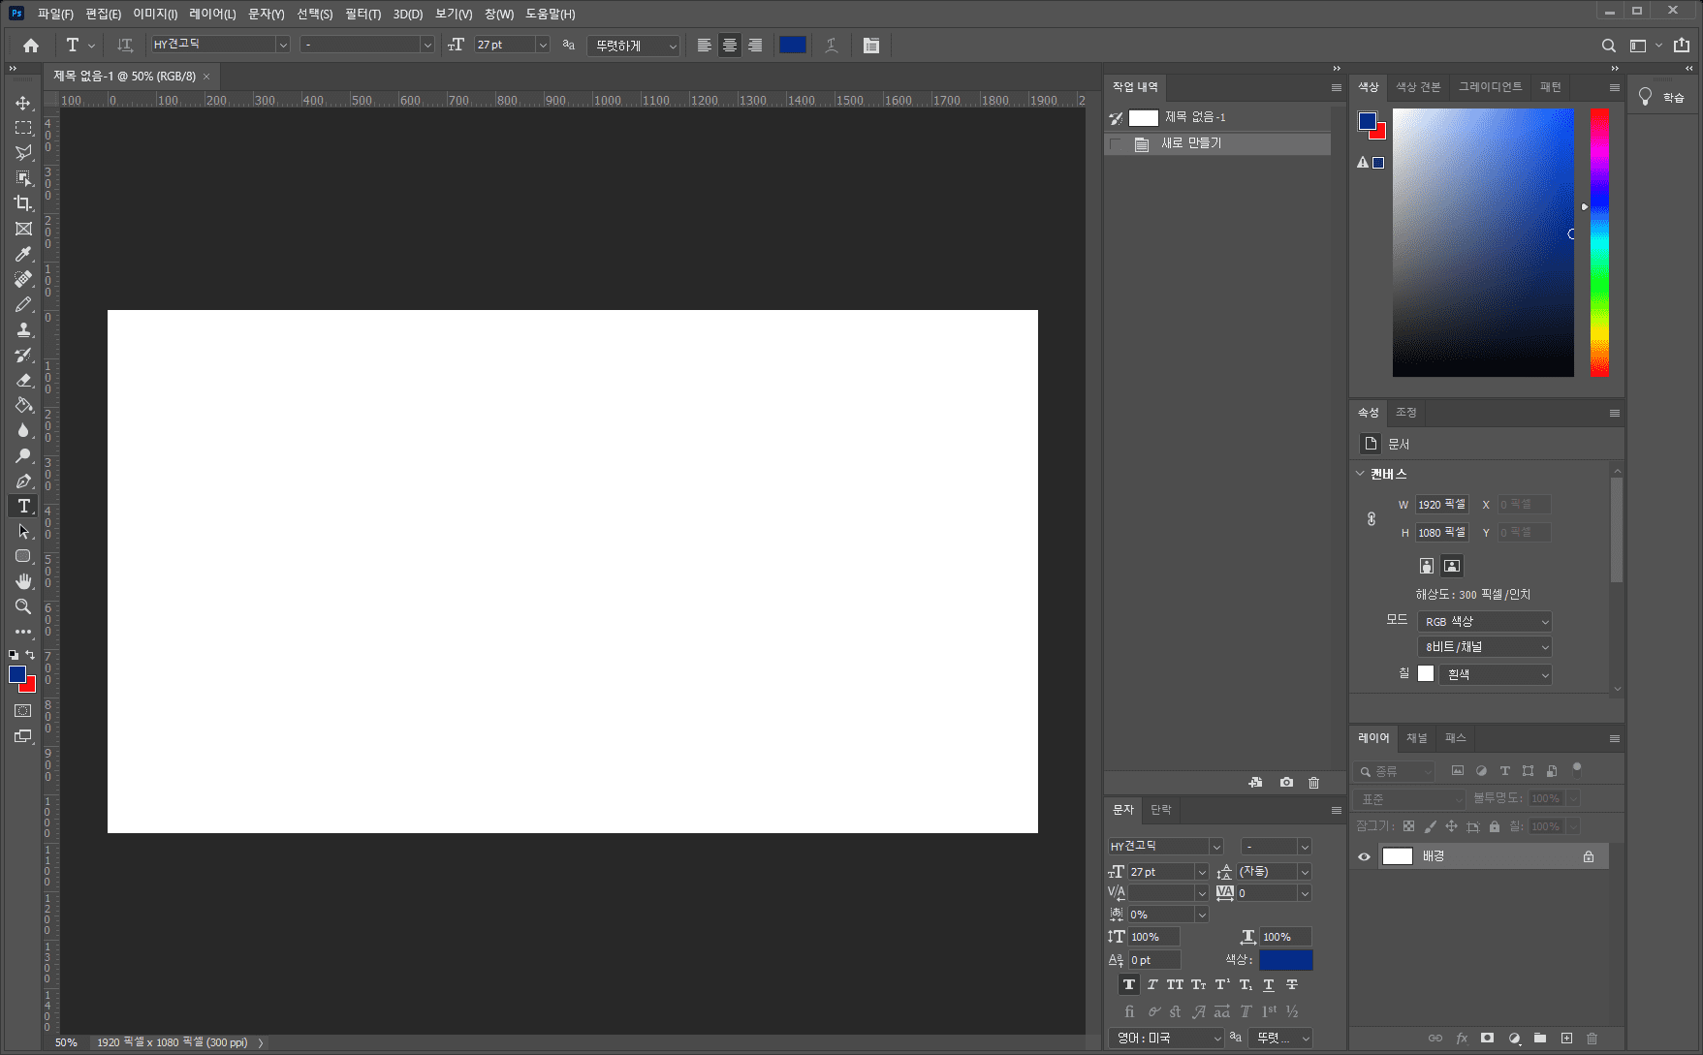This screenshot has width=1703, height=1055.
Task: Click the 학습 button
Action: click(1662, 98)
